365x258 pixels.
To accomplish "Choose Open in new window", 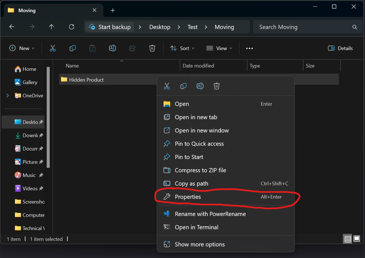I will 226,131.
